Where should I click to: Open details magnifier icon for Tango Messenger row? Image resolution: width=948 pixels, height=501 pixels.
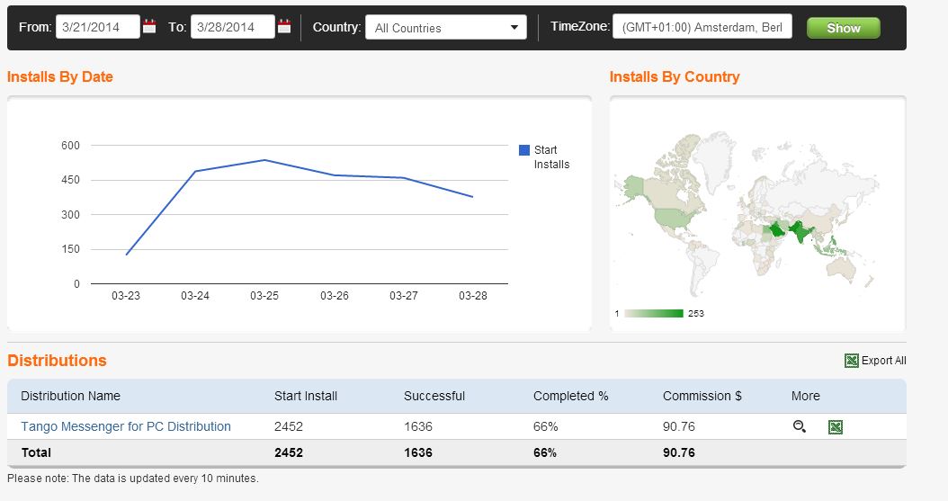tap(800, 426)
